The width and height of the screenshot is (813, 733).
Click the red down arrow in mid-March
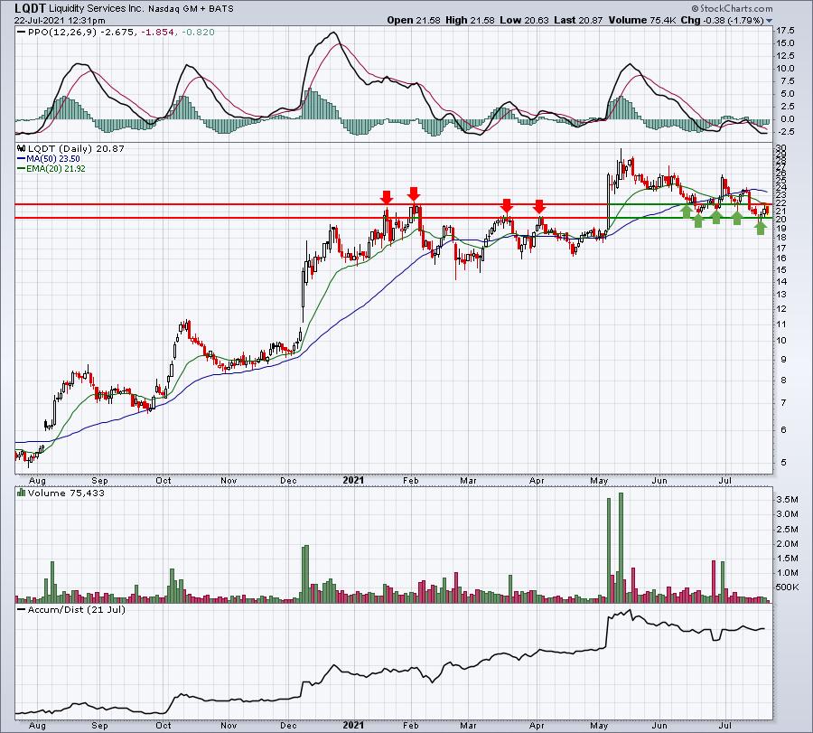(507, 205)
